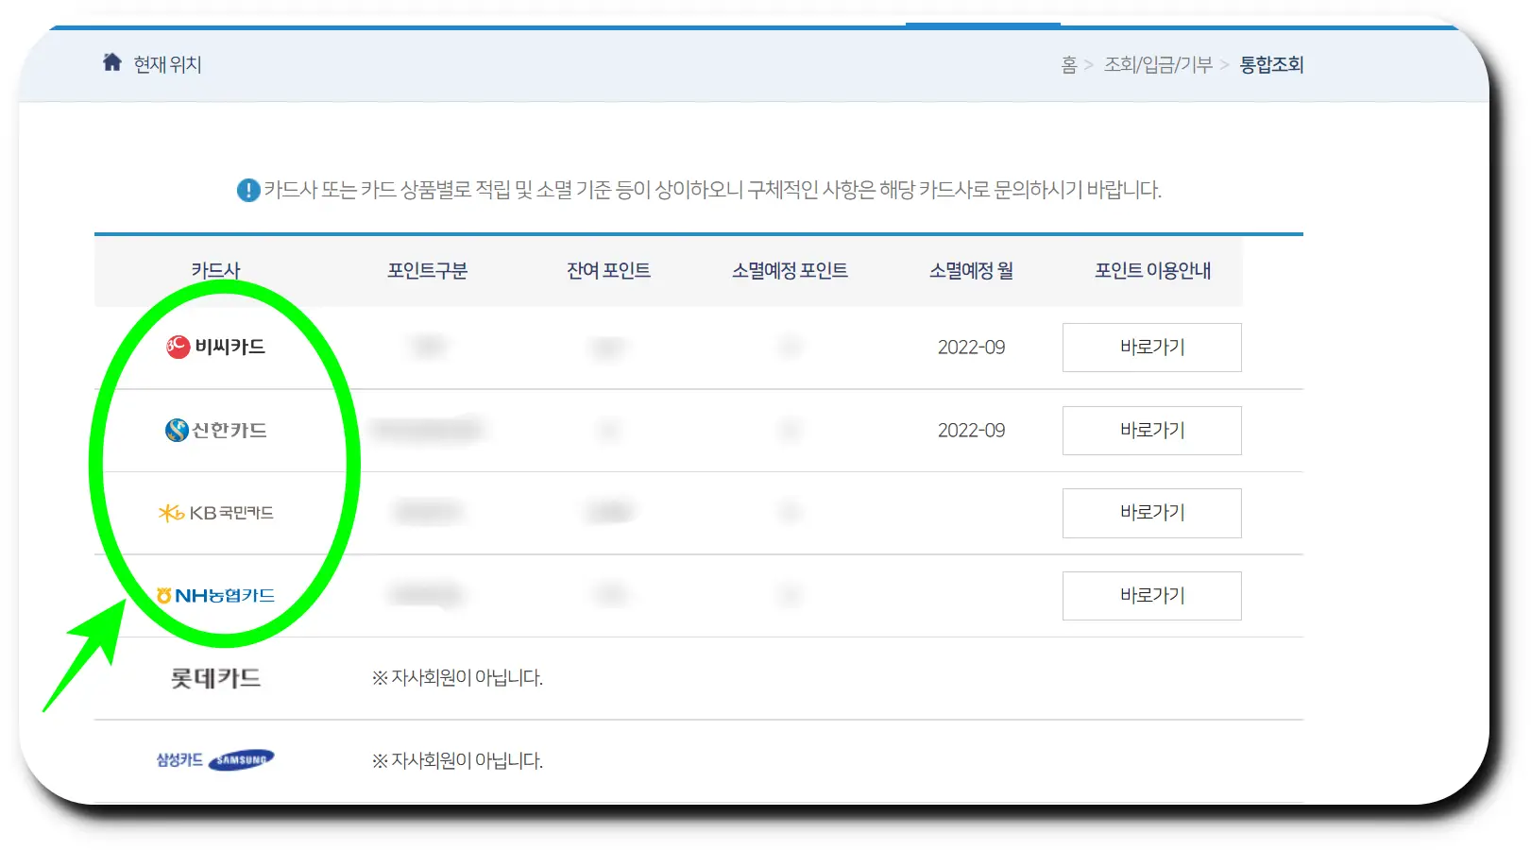Go to 홈 in the breadcrumb

1069,64
